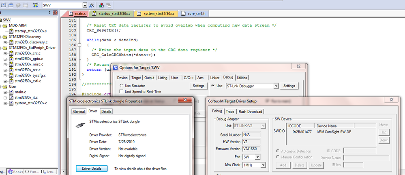Select the Use Simulator radio button
Image resolution: width=405 pixels, height=175 pixels.
121,86
